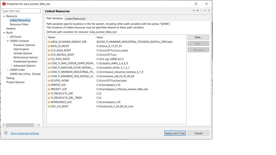Viewport: 276px width, 155px height.
Task: Click folder icon of TI_PRODUCTS_DIR__TIREX
Action: pyautogui.click(x=49, y=98)
